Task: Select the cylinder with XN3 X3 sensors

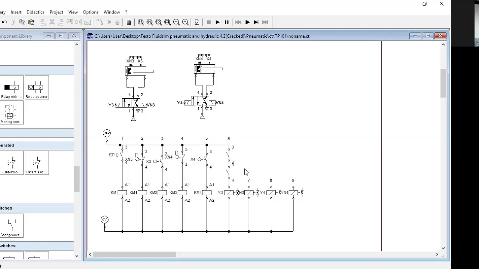Action: click(x=139, y=71)
